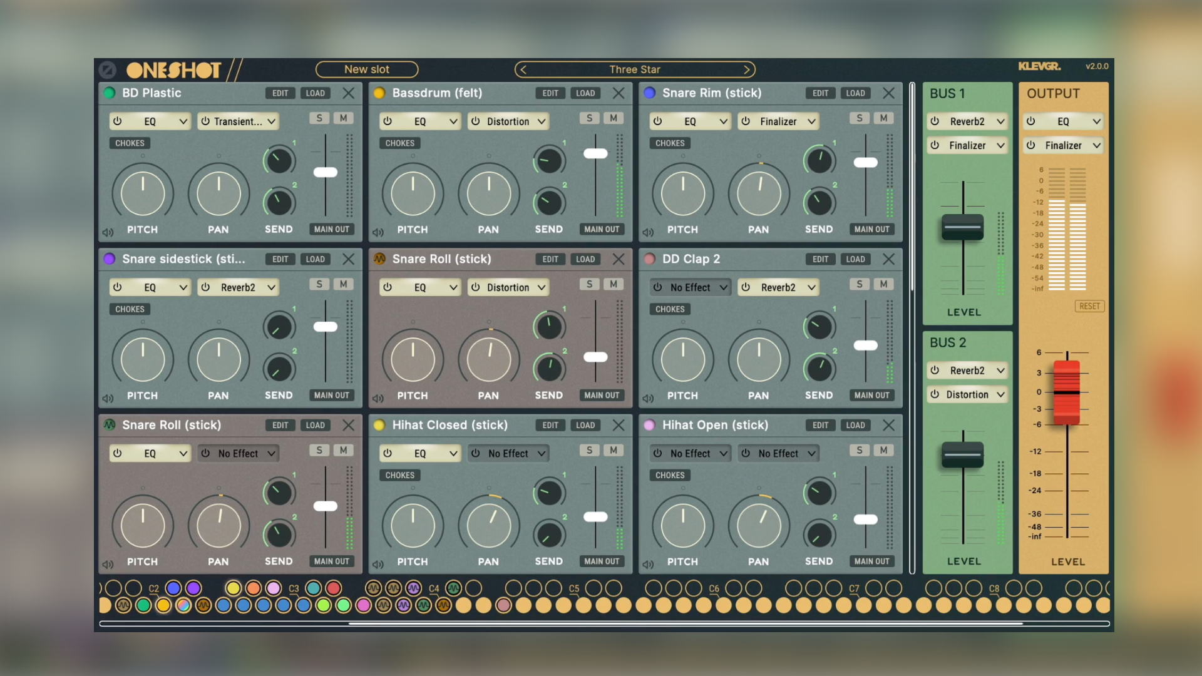This screenshot has width=1202, height=676.
Task: Click the next preset arrow beside Three Star
Action: pos(747,69)
